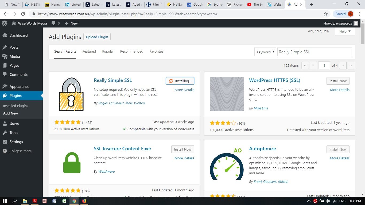The width and height of the screenshot is (365, 205).
Task: Open the Windows Start menu
Action: click(5, 201)
